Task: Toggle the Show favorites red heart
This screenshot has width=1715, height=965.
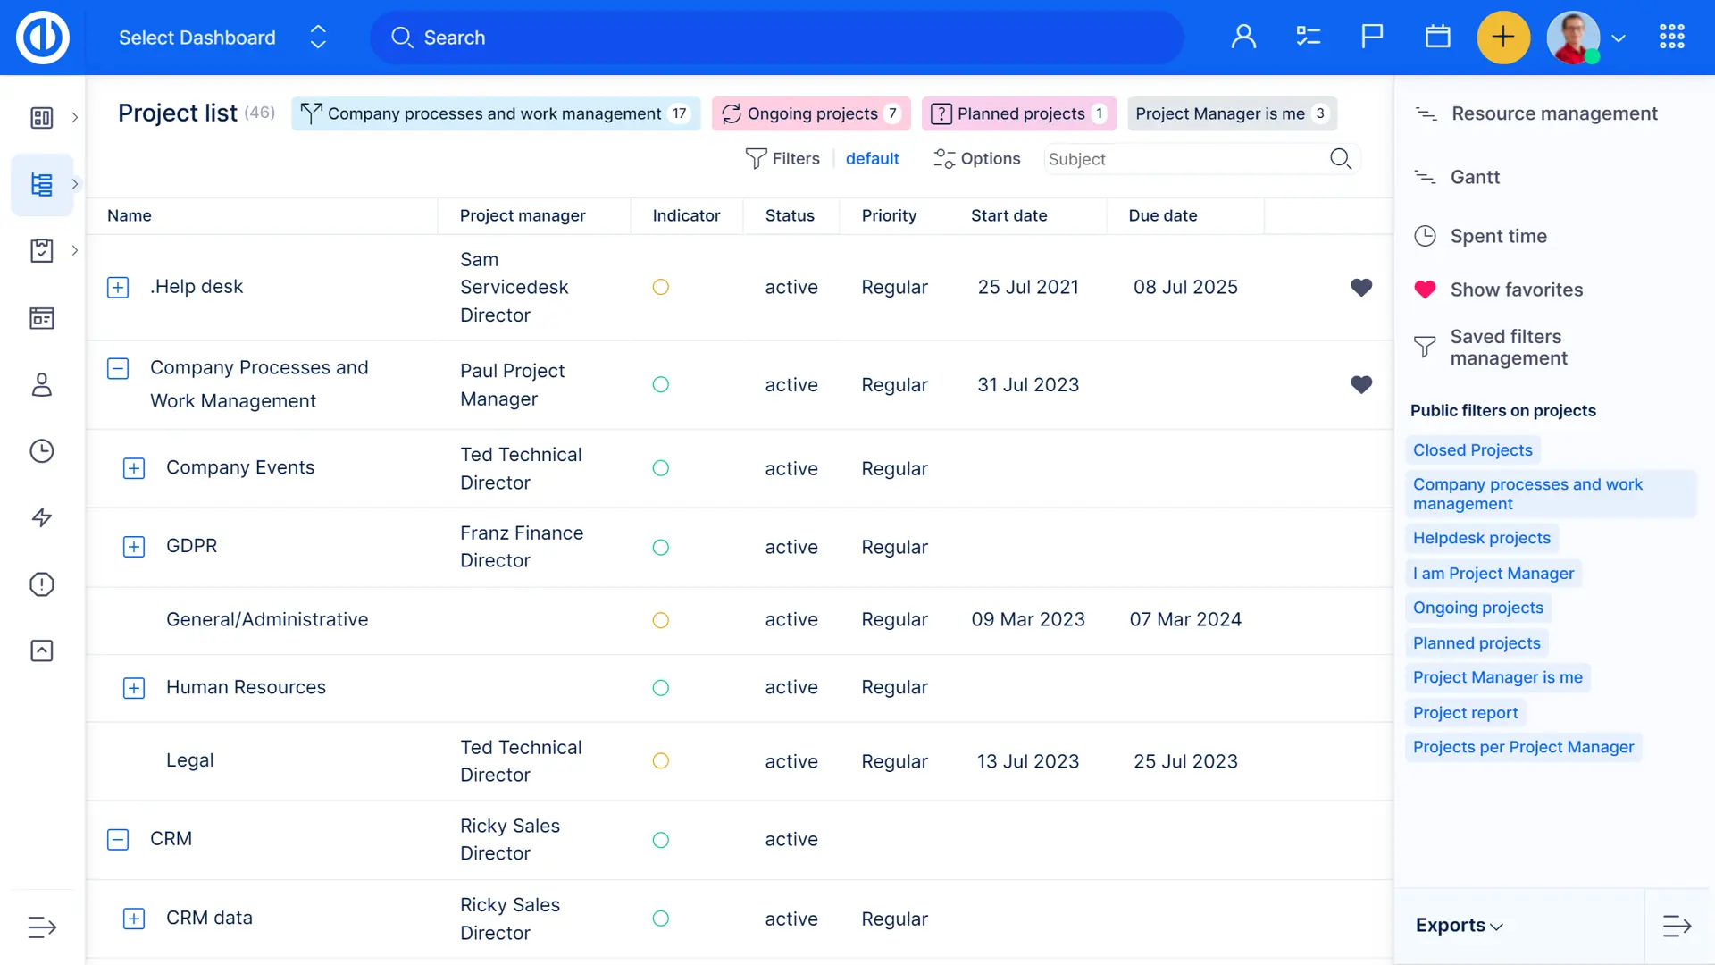Action: (x=1425, y=289)
